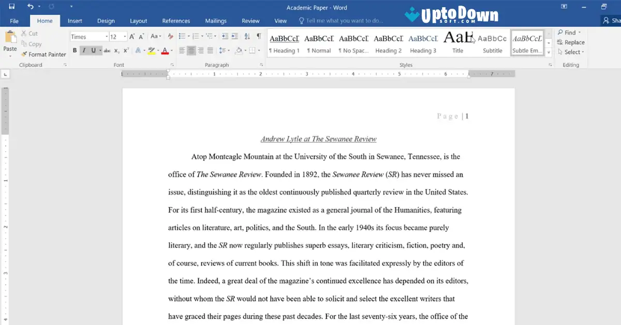Apply Subscript formatting
The width and height of the screenshot is (621, 325).
(x=116, y=51)
